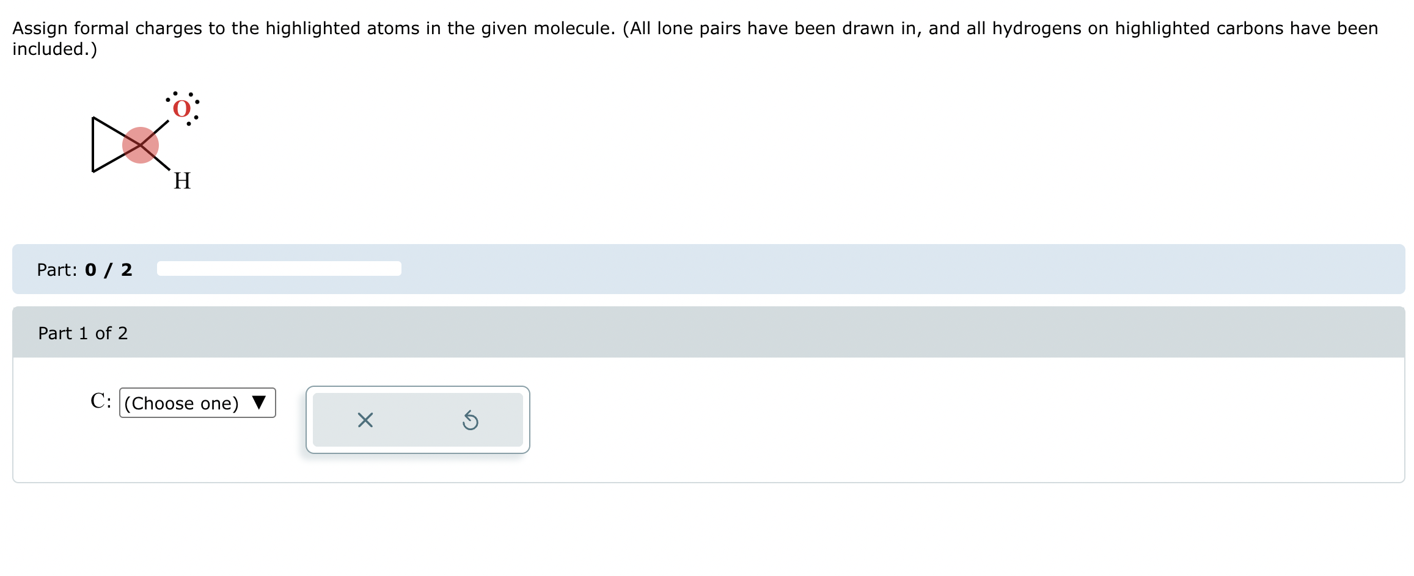Click the H atom label in the structure
This screenshot has height=576, width=1414.
coord(183,181)
